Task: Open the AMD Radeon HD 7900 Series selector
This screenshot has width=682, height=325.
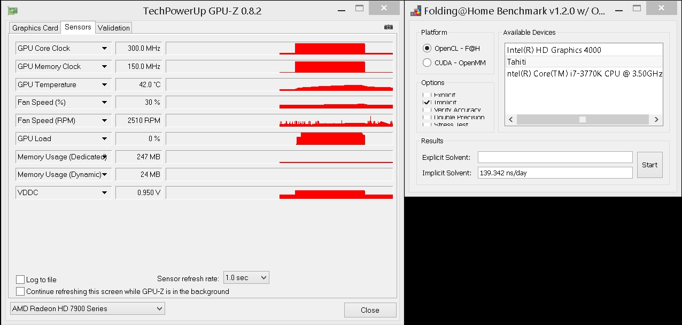Action: click(88, 308)
